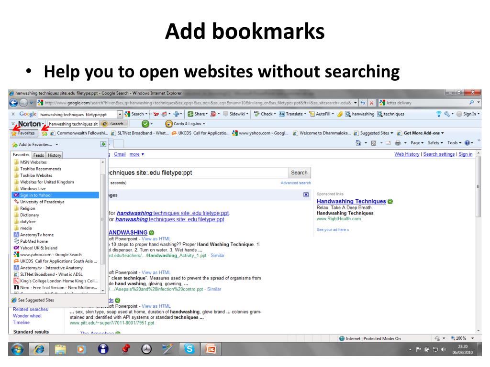This screenshot has width=490, height=367.
Task: Select Sign in to Yahoo! favorite
Action: (56, 195)
